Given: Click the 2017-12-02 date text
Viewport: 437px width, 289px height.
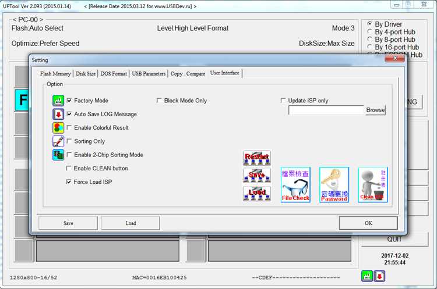Looking at the screenshot, I should tap(395, 255).
